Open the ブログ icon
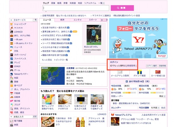The image size is (174, 127). [x=11, y=105]
